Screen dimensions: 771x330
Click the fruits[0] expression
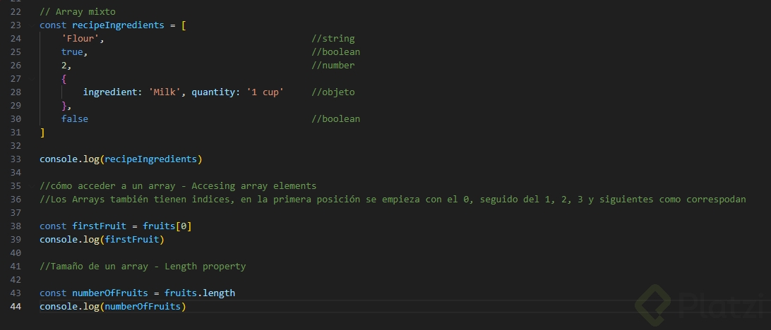pyautogui.click(x=167, y=226)
